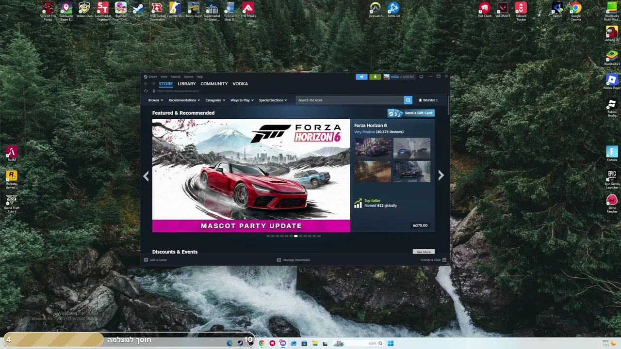Select the Business Tour desktop icon
Screen dimensions: 621x349
coord(121,12)
